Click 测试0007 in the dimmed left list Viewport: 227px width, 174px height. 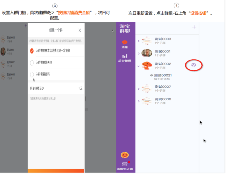11,62
